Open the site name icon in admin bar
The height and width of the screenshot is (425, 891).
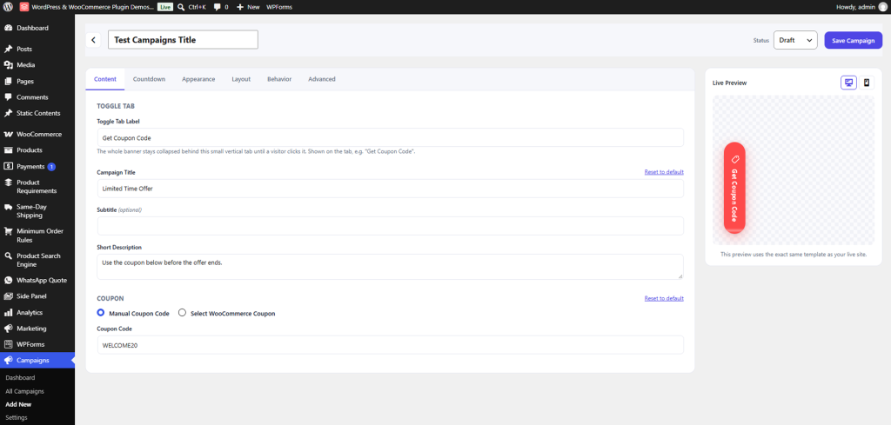coord(24,7)
